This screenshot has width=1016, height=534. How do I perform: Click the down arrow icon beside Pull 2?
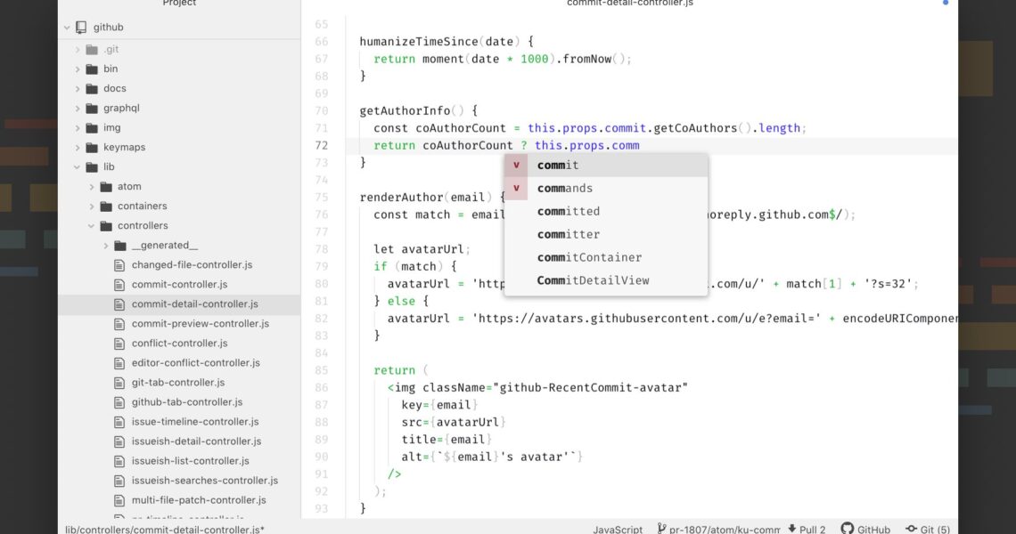[x=791, y=529]
